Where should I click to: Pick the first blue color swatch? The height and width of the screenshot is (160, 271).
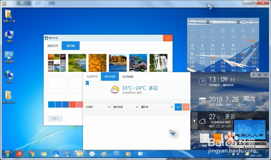click(51, 105)
